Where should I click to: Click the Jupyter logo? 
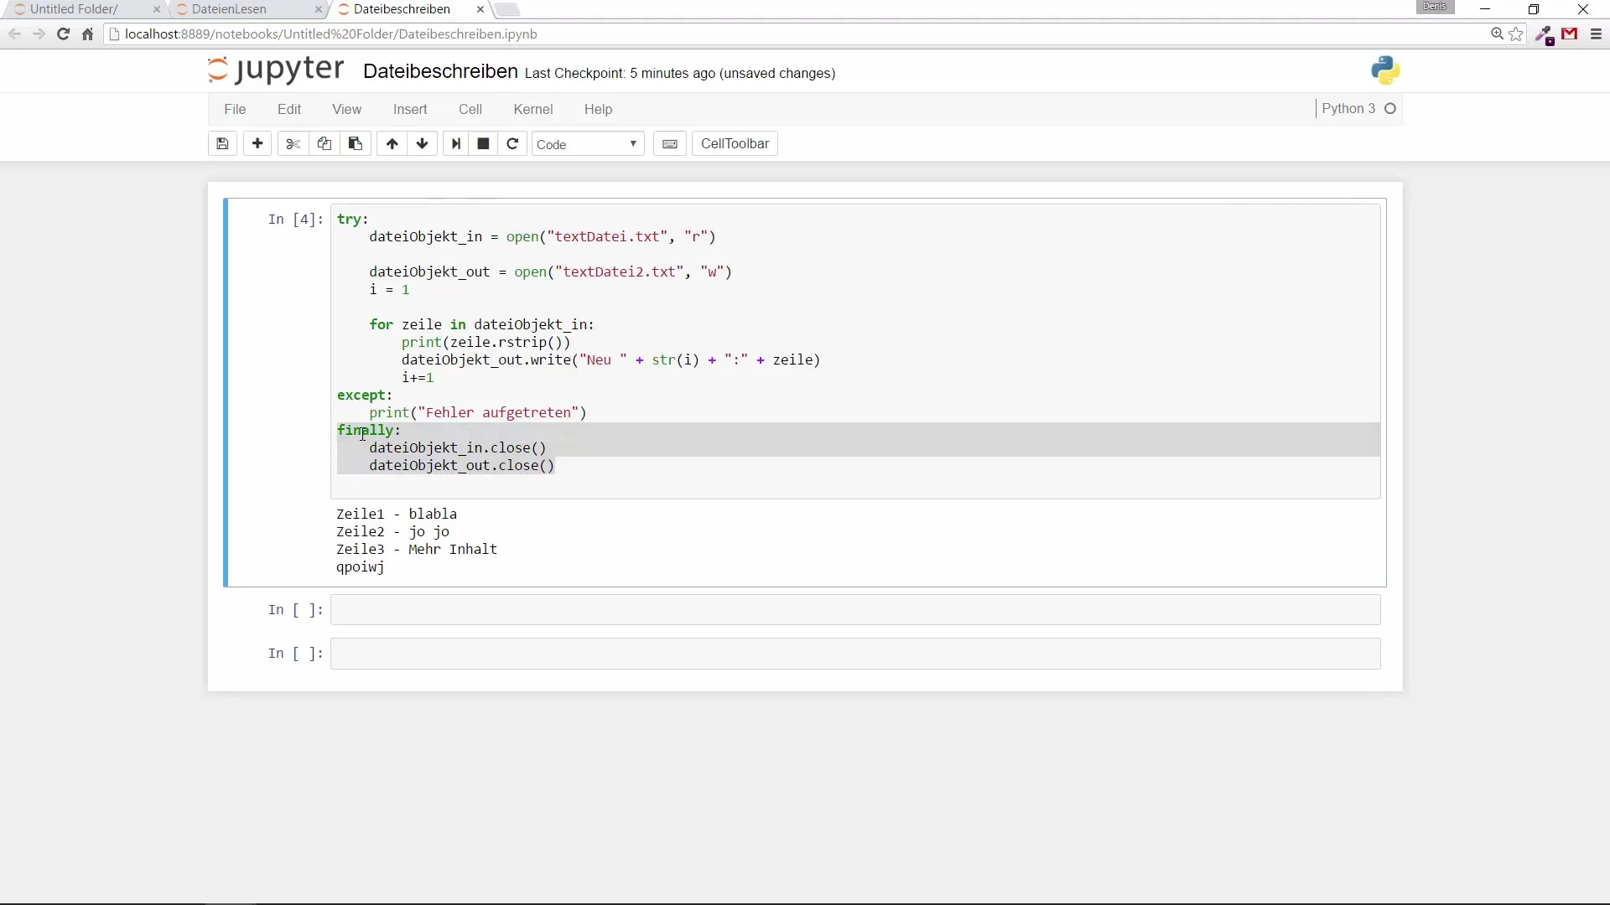pyautogui.click(x=276, y=70)
